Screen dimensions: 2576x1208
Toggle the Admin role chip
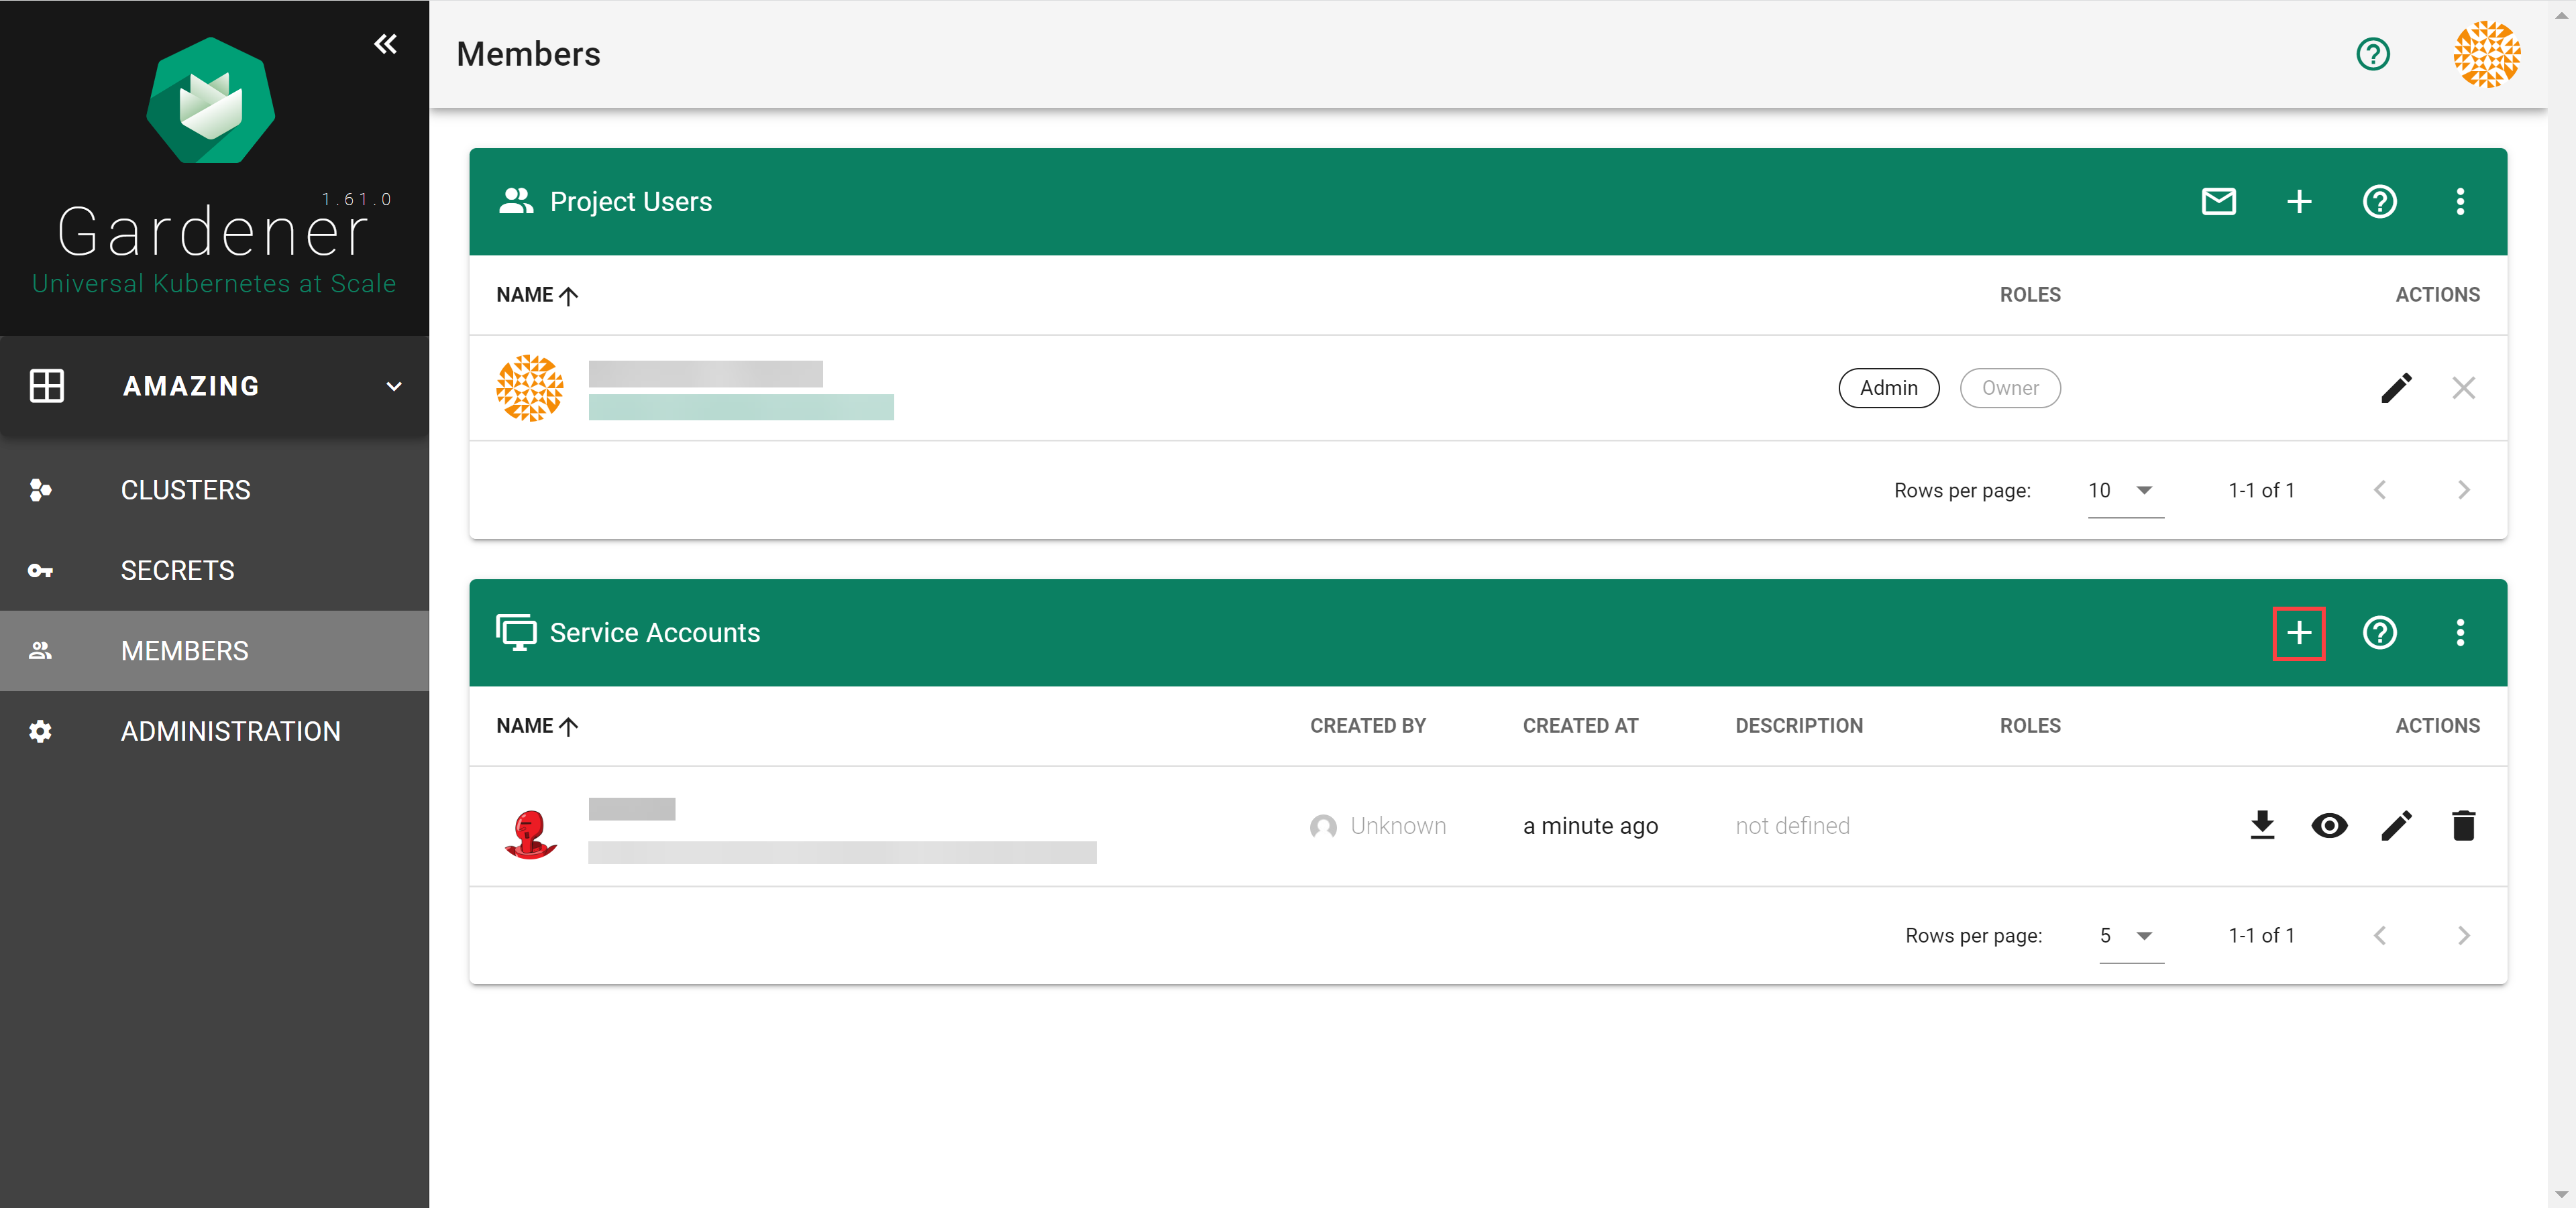tap(1888, 387)
